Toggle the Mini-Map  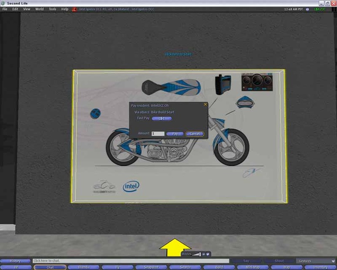pyautogui.click(x=253, y=267)
